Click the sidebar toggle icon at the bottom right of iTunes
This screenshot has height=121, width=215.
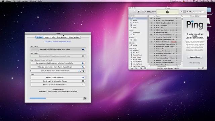tap(203, 68)
